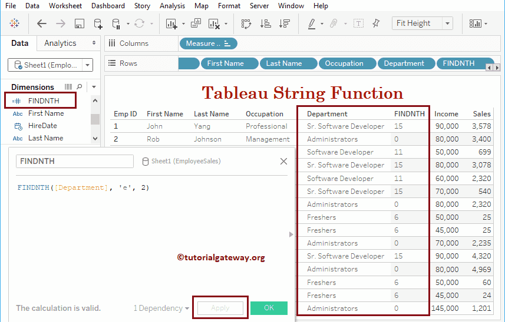Image resolution: width=505 pixels, height=322 pixels.
Task: Close the calculation editor dialog
Action: 283,161
